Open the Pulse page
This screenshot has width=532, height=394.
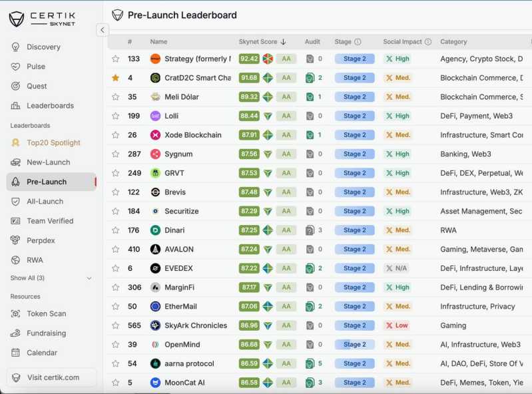click(x=36, y=67)
